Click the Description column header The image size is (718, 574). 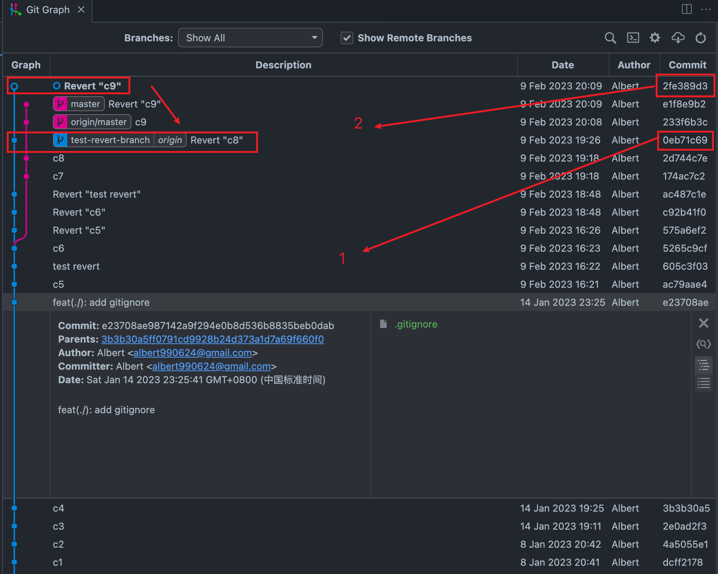click(x=284, y=65)
